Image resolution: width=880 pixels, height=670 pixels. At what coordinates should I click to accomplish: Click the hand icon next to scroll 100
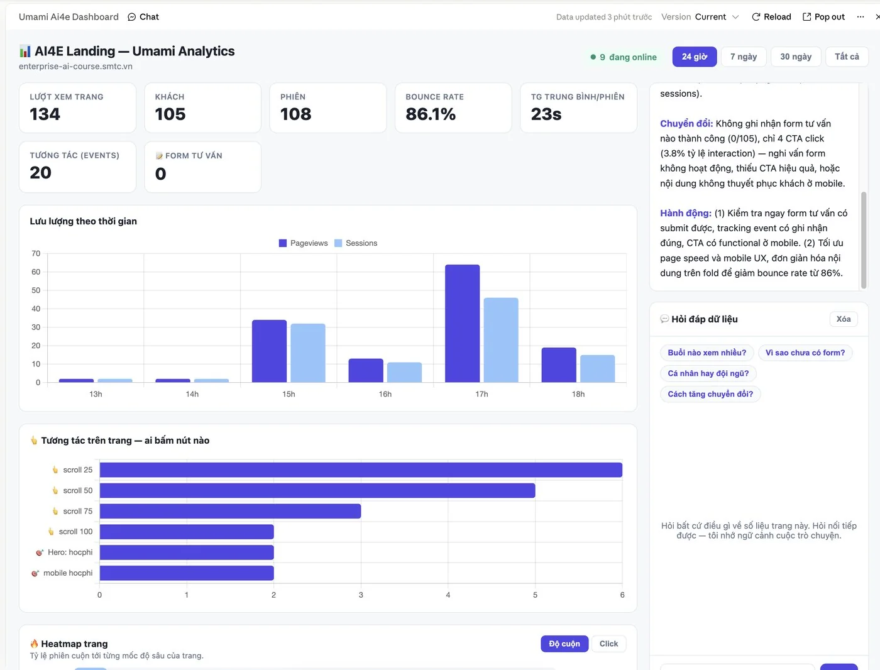[51, 532]
